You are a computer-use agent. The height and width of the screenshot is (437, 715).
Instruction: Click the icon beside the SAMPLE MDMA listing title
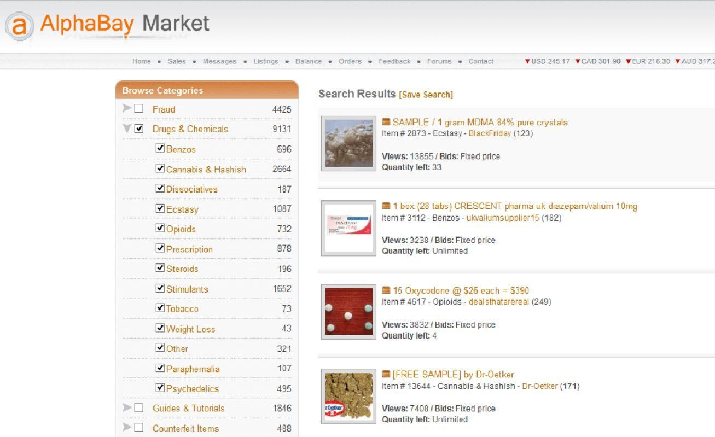click(x=386, y=122)
